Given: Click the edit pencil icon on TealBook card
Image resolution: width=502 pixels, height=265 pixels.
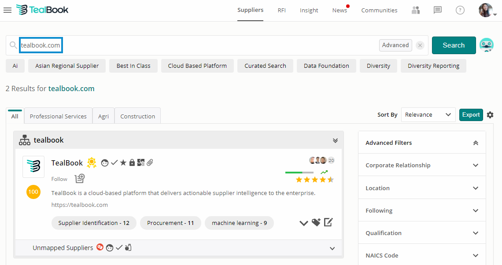Looking at the screenshot, I should point(329,222).
